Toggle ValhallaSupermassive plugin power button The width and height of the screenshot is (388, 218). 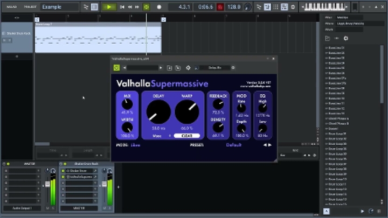116,67
